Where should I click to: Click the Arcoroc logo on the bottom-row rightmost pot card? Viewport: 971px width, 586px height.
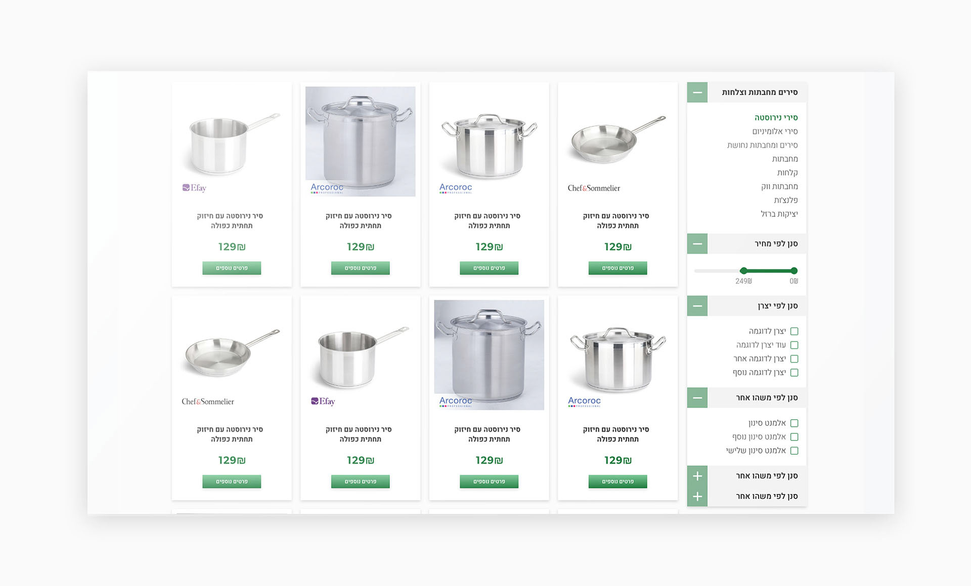[x=584, y=401]
